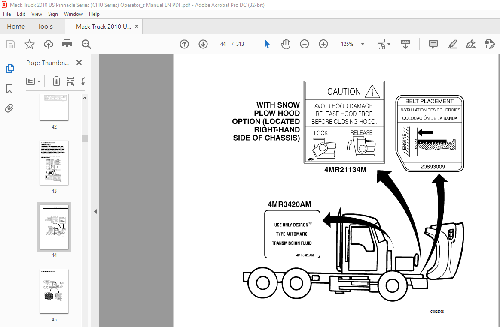Click the total page count 313
The height and width of the screenshot is (327, 500).
[240, 44]
